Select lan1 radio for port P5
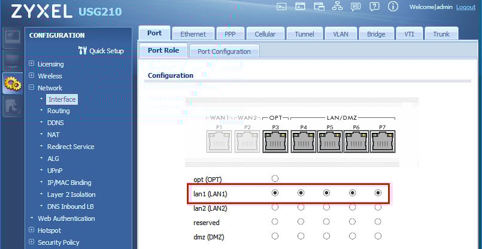The image size is (482, 249). click(x=326, y=193)
